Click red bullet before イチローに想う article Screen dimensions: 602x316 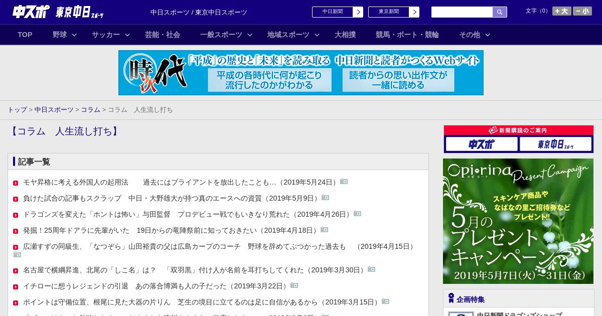(x=16, y=287)
